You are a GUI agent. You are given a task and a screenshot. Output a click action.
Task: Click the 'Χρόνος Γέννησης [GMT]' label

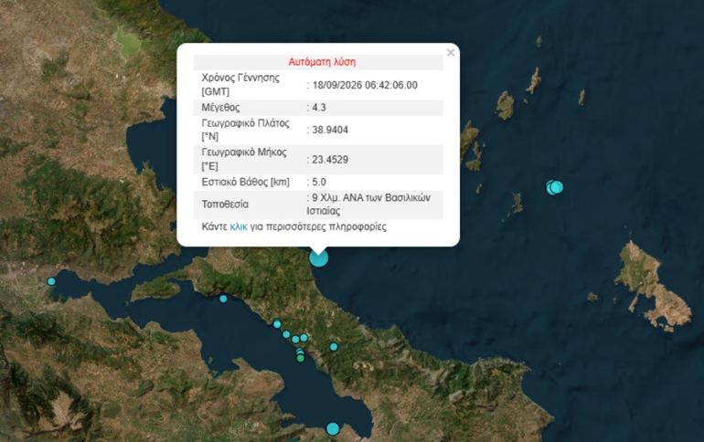click(240, 85)
